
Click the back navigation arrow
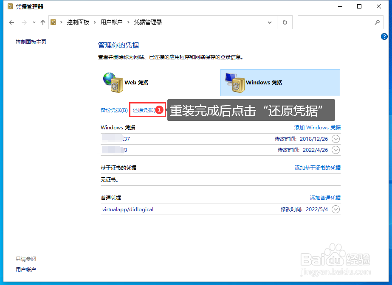coord(11,22)
